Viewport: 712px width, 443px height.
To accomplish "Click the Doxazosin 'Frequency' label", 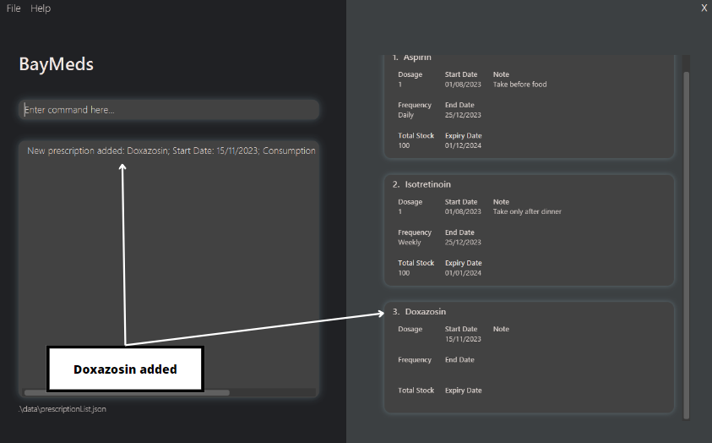I will (x=415, y=360).
